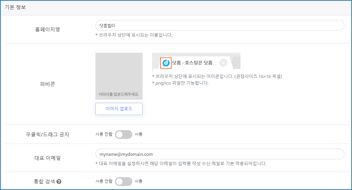The width and height of the screenshot is (352, 190).
Task: Click 사용 label right of 통합 검색 toggle
Action: (139, 181)
